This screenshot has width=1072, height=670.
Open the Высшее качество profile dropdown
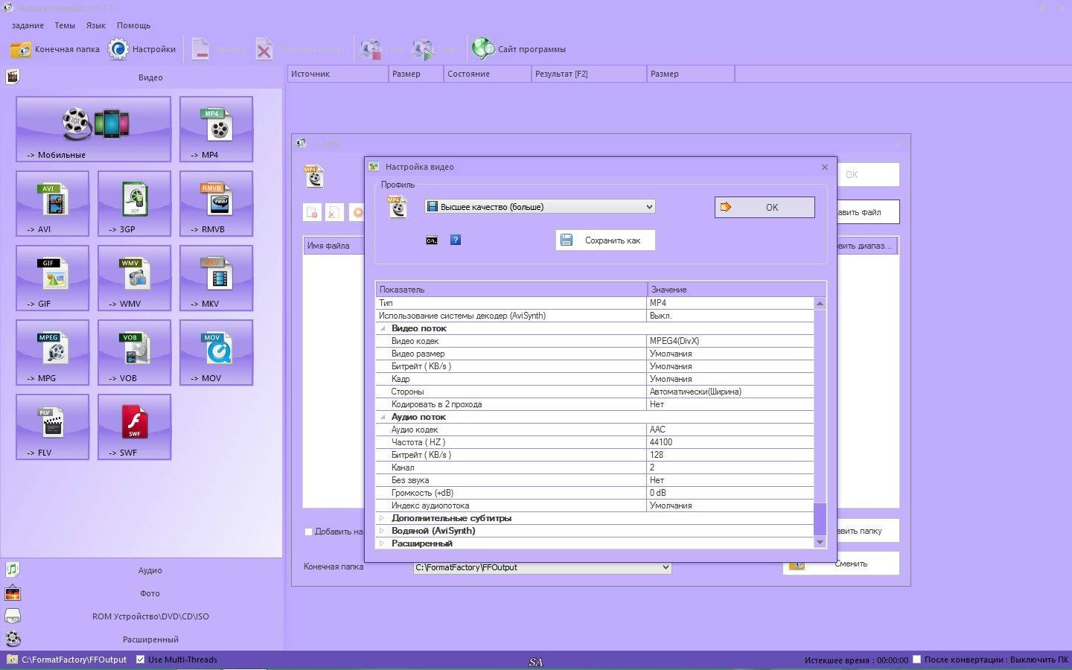coord(540,207)
